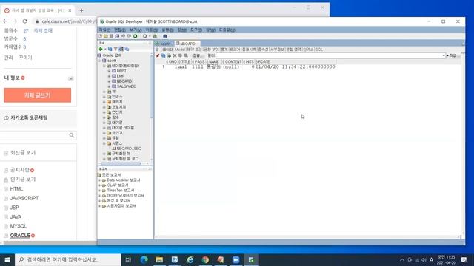Open the JAVASCRIPT board link
The height and width of the screenshot is (266, 474).
pyautogui.click(x=24, y=198)
